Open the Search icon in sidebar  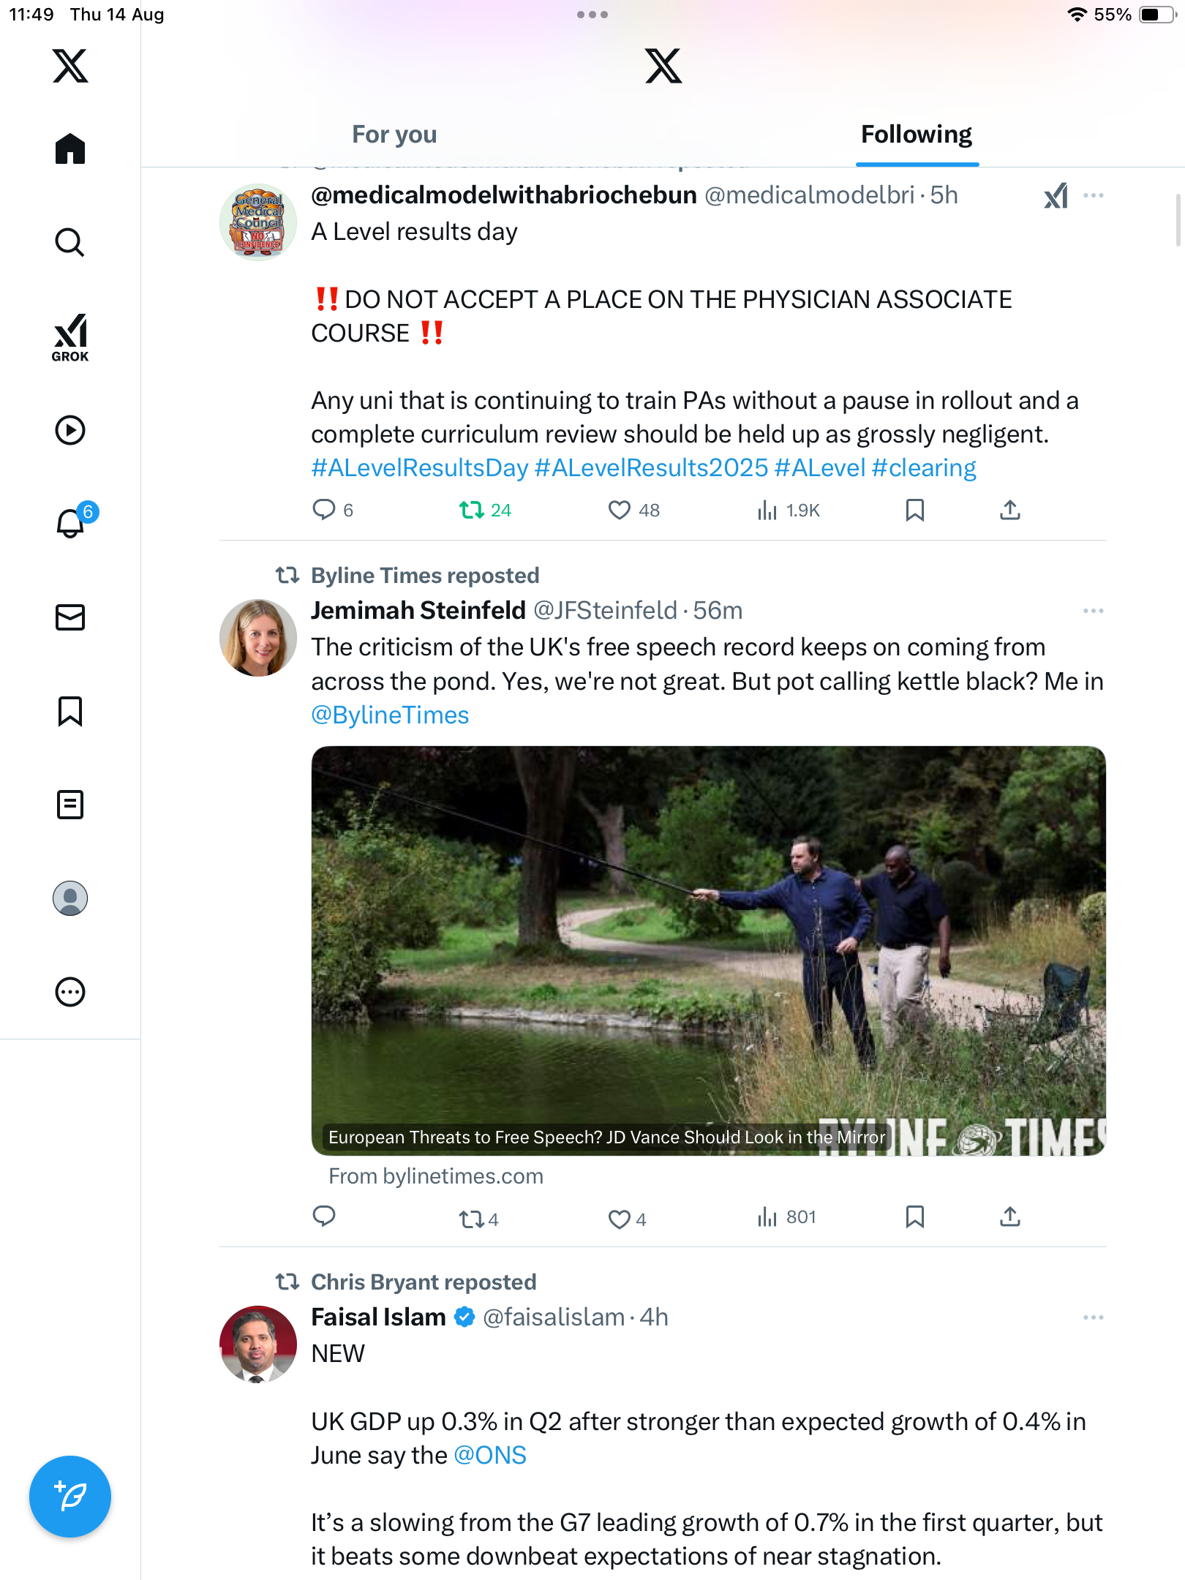[70, 242]
